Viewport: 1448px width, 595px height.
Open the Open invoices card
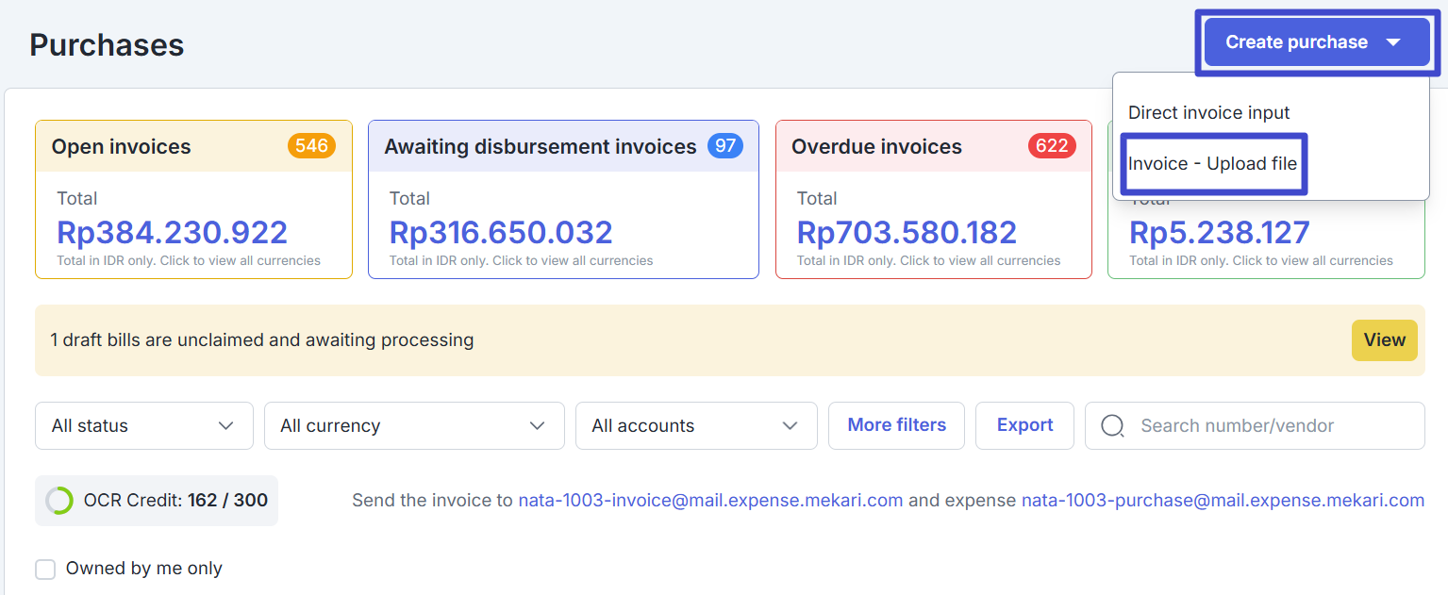point(193,199)
